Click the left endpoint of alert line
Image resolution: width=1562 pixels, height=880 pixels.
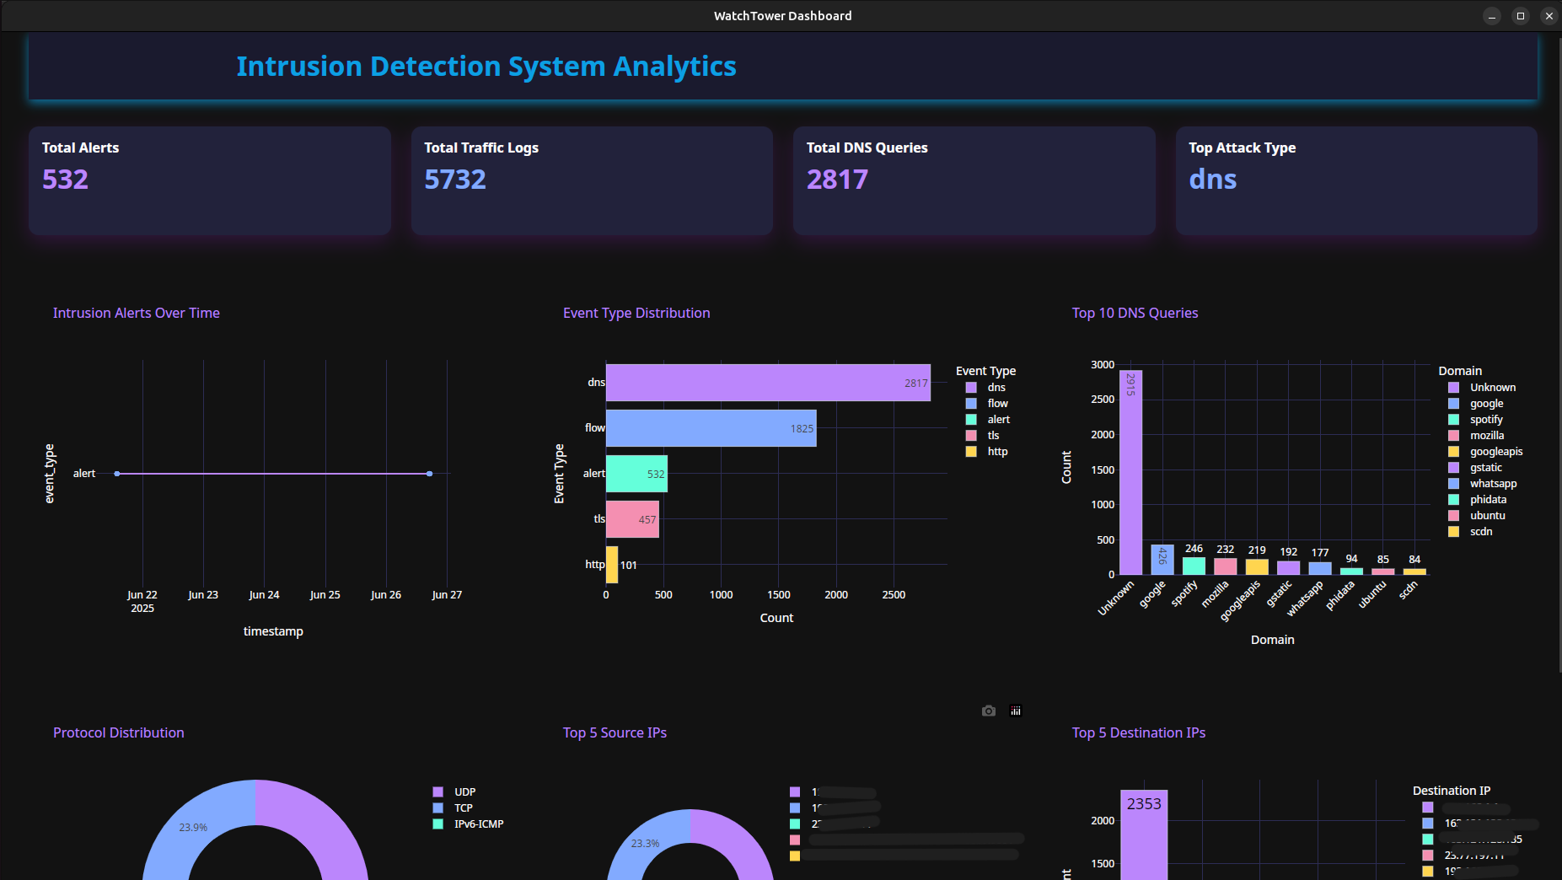[117, 474]
